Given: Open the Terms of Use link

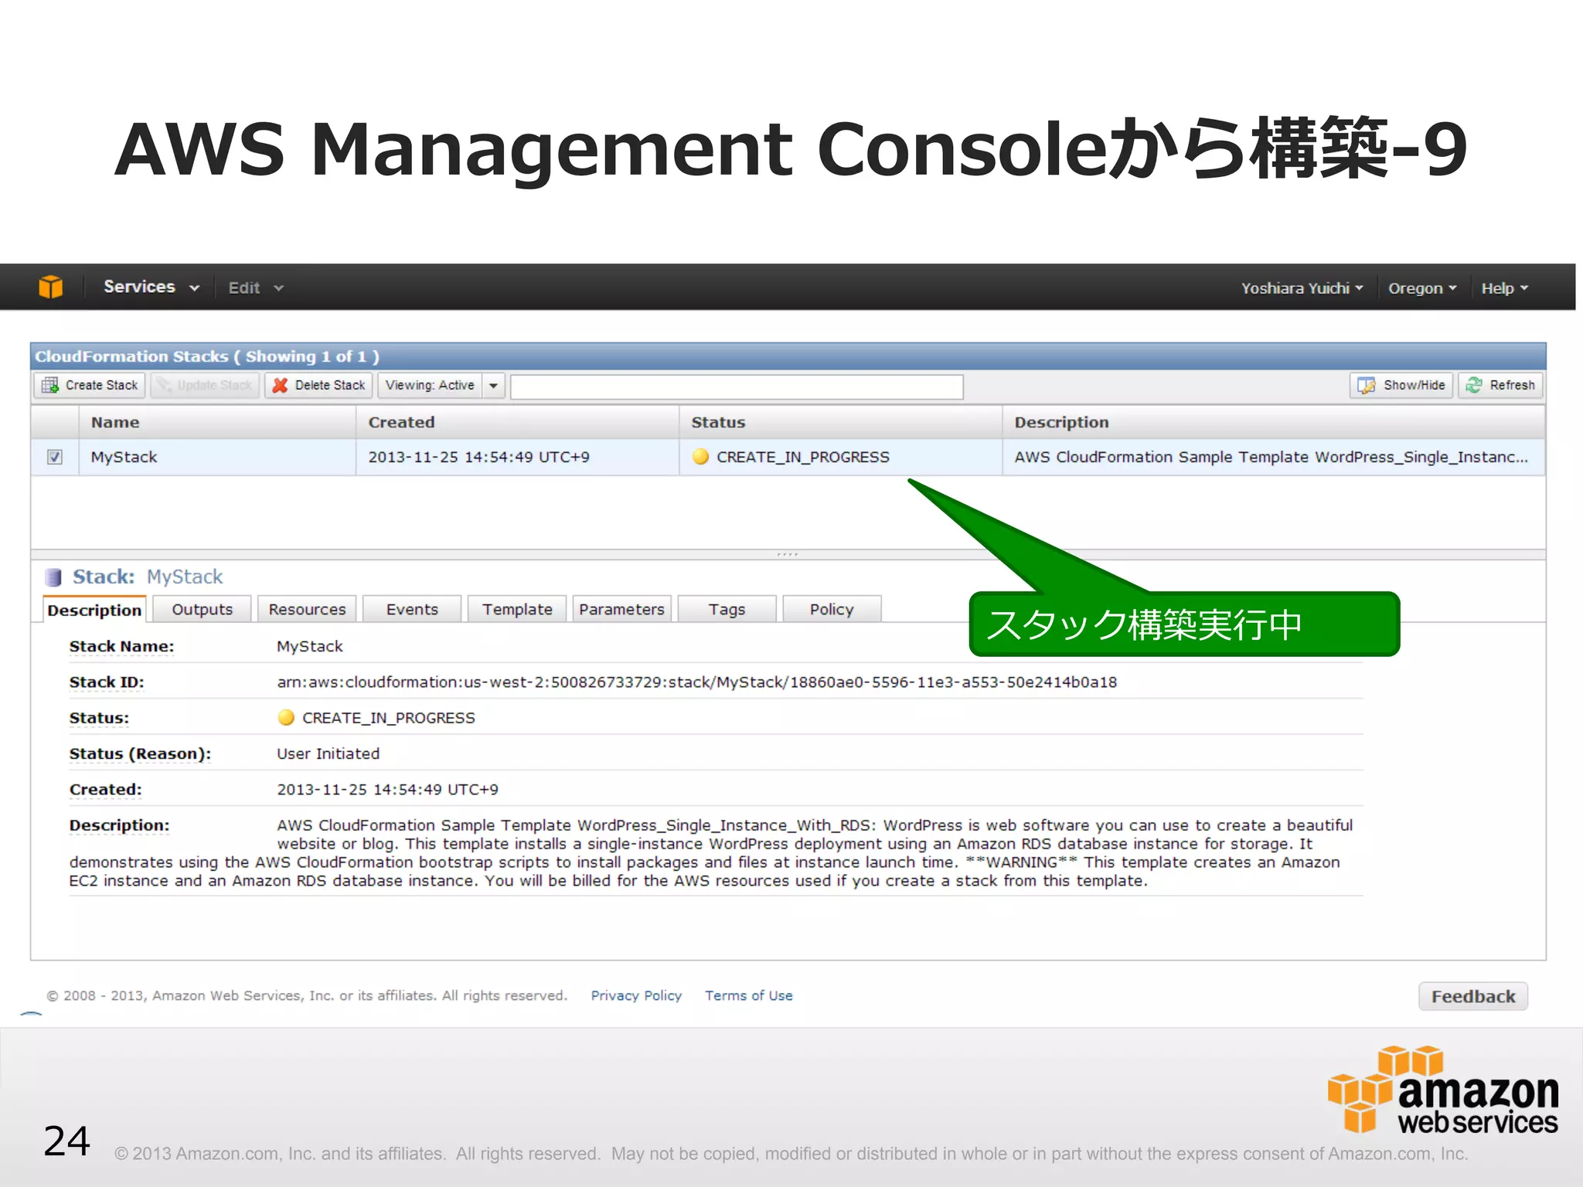Looking at the screenshot, I should [748, 996].
